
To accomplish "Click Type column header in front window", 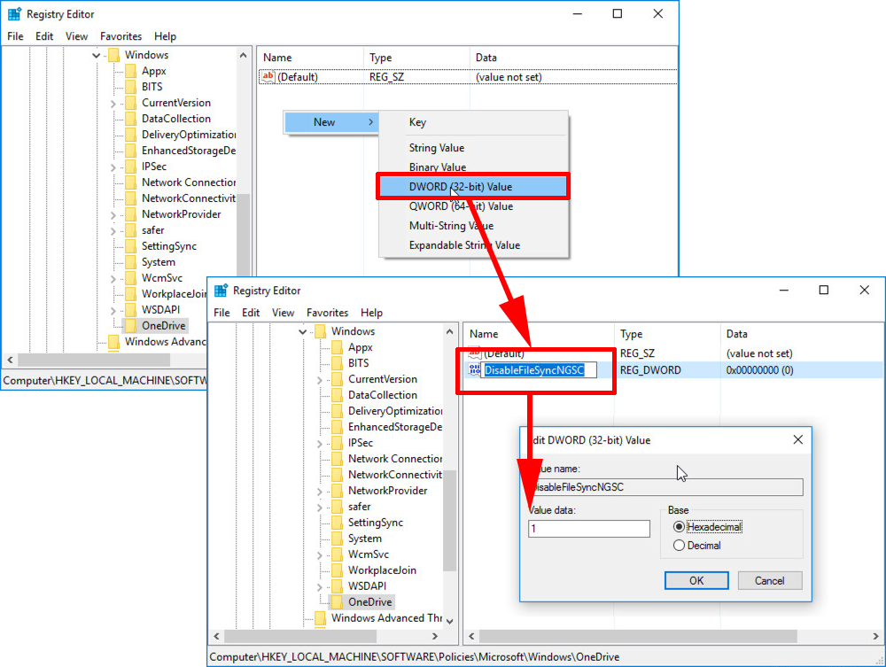I will (x=667, y=334).
